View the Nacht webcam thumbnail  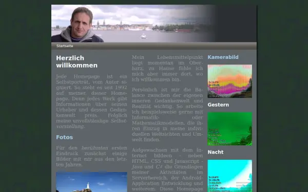230,176
